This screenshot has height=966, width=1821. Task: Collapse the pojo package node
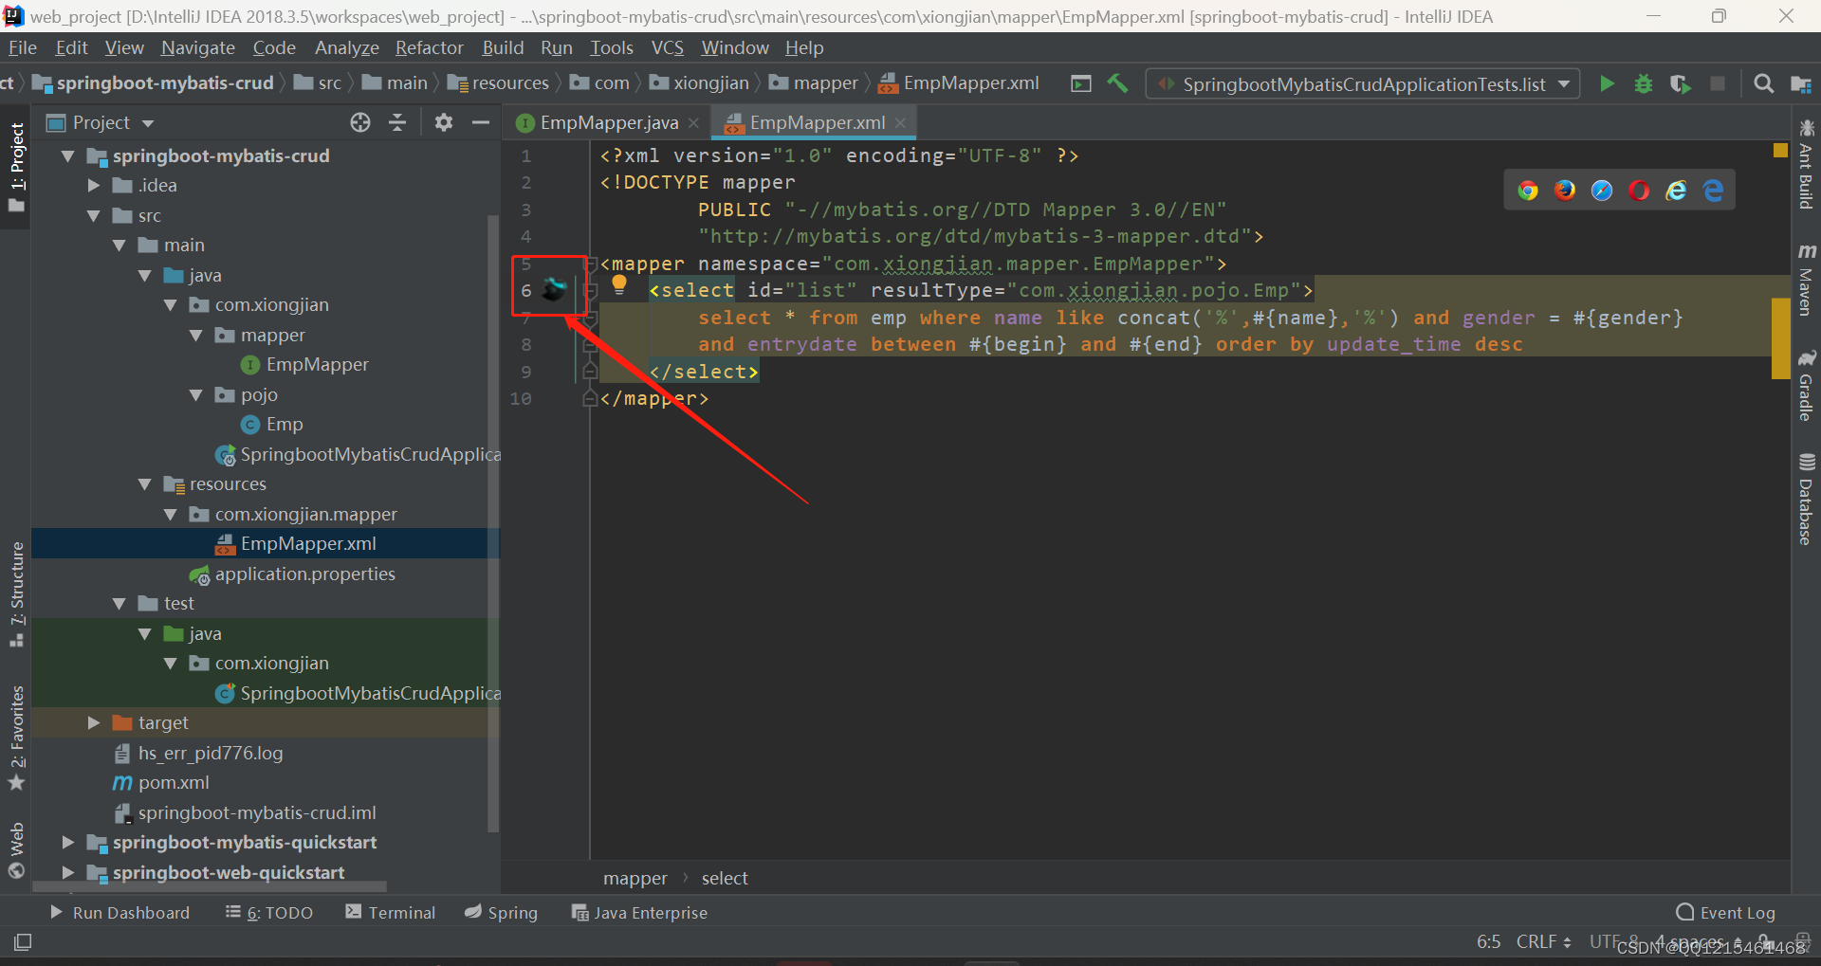coord(196,394)
